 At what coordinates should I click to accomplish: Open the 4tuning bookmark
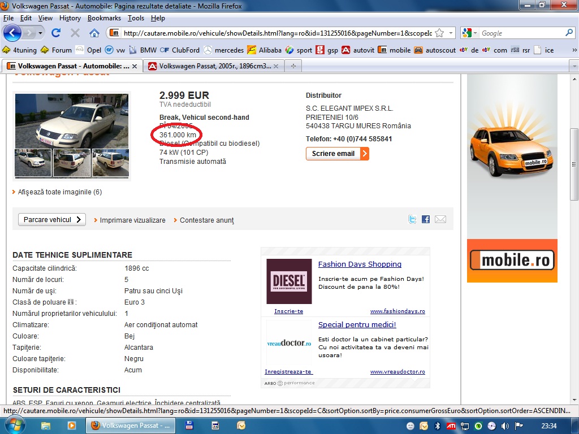tap(20, 50)
